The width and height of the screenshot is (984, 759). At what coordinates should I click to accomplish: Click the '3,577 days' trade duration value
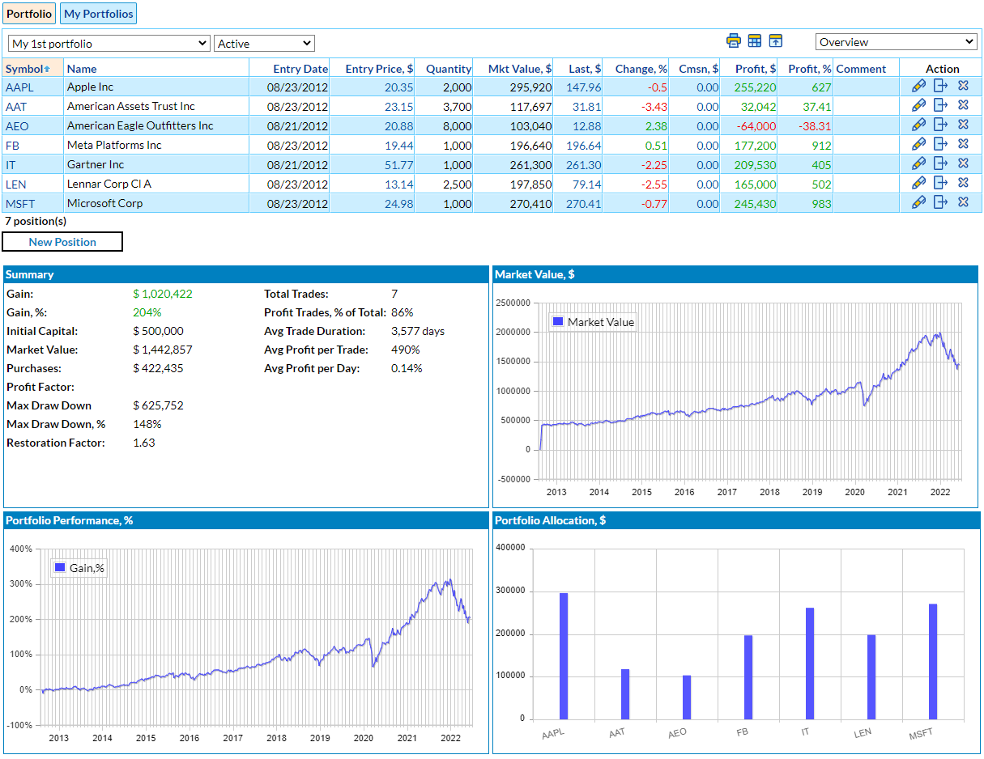coord(418,331)
